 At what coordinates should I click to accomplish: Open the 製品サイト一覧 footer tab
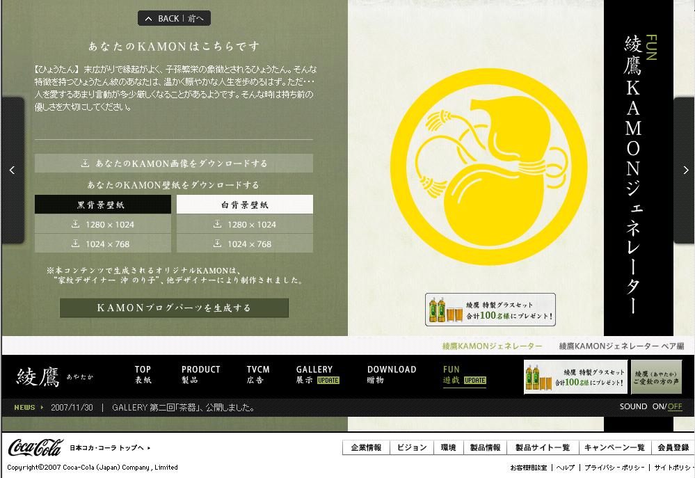[543, 448]
